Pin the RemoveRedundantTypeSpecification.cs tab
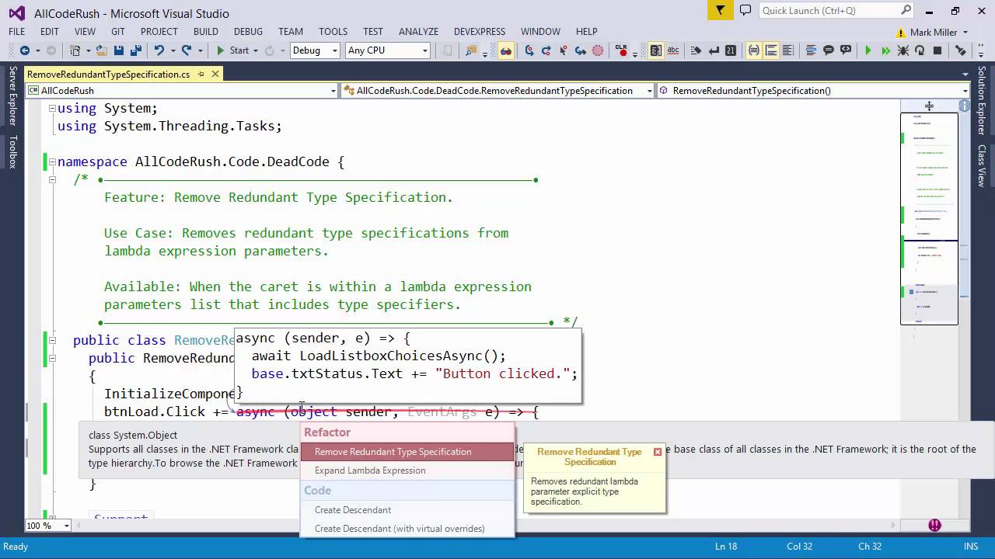 point(201,74)
